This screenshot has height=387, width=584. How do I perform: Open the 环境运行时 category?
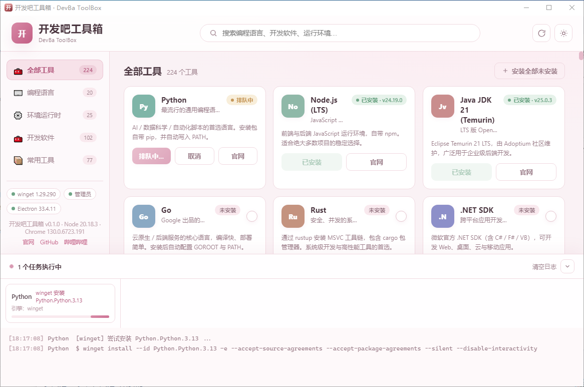coord(55,115)
